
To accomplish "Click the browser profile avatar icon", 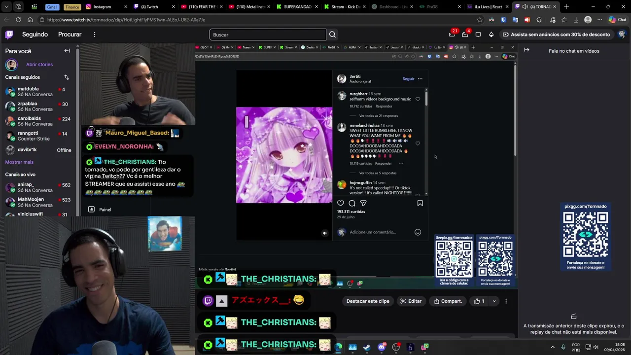I will coord(588,20).
